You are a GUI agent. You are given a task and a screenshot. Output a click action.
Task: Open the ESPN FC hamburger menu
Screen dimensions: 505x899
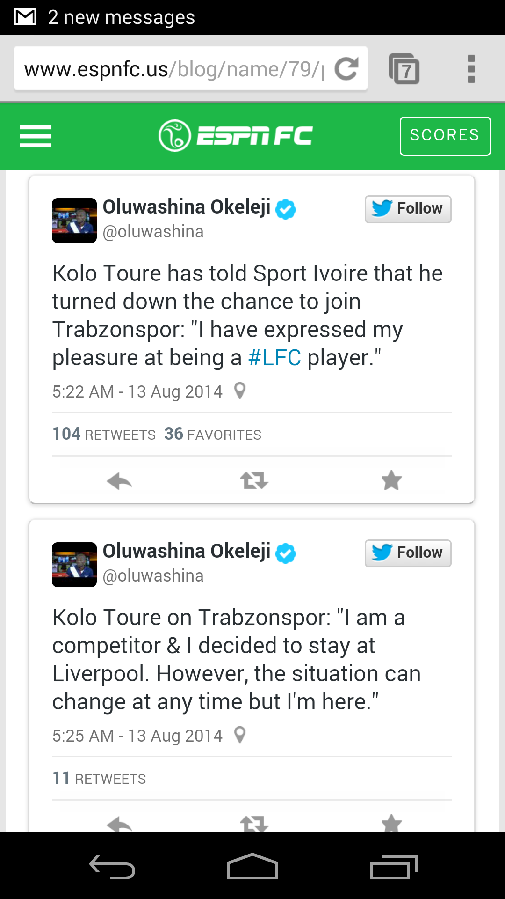[x=36, y=136]
